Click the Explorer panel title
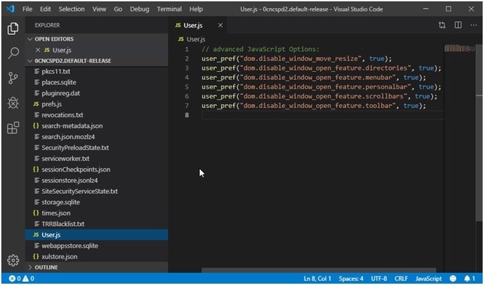Viewport: 484px width, 285px height. pos(48,25)
